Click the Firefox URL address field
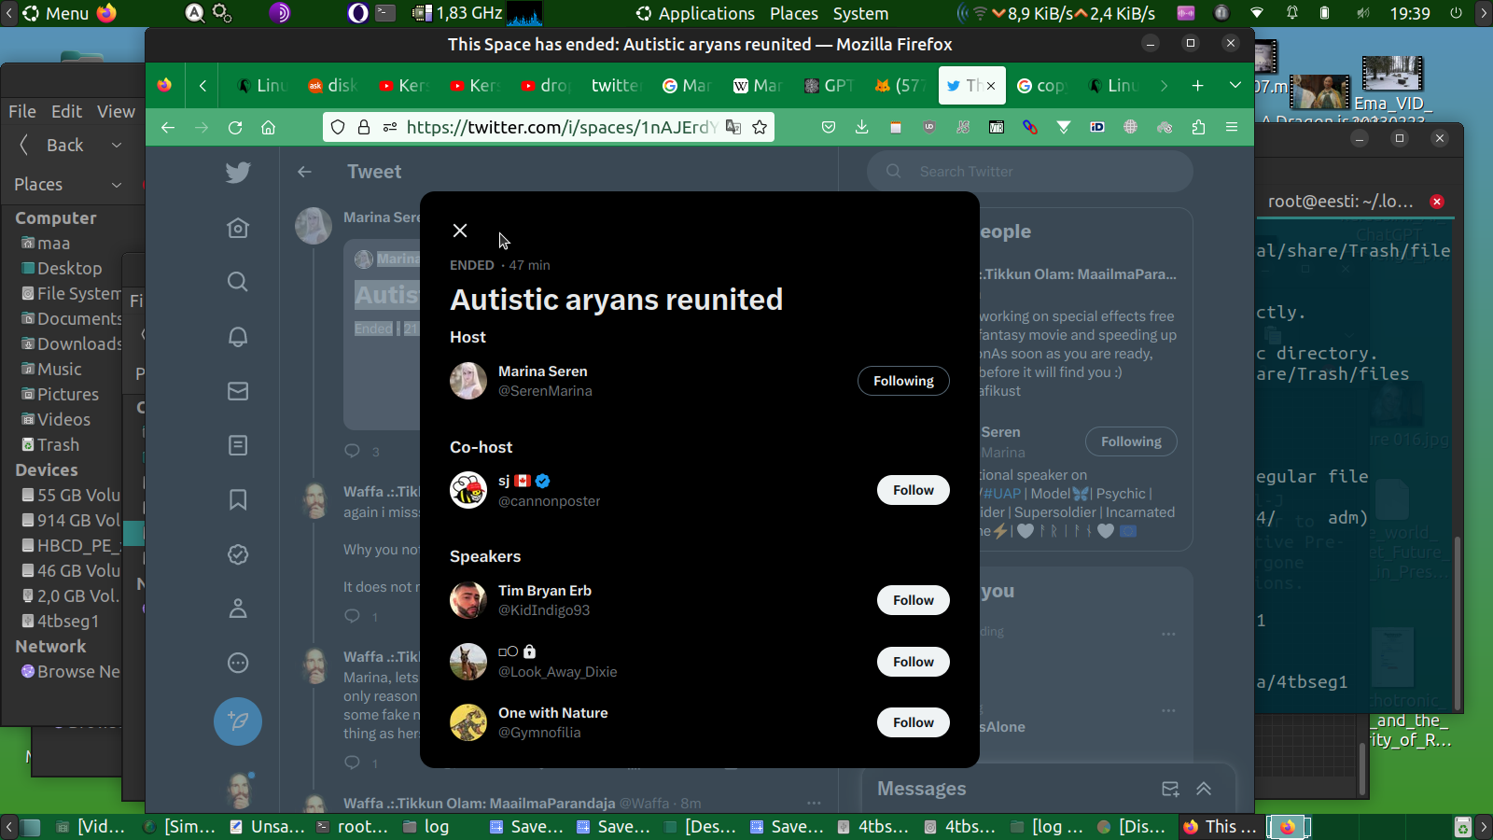Viewport: 1493px width, 840px height. coord(562,128)
